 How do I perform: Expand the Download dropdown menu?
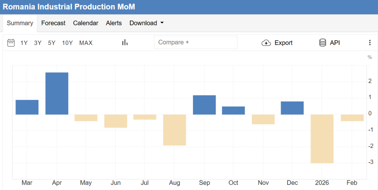pos(146,23)
